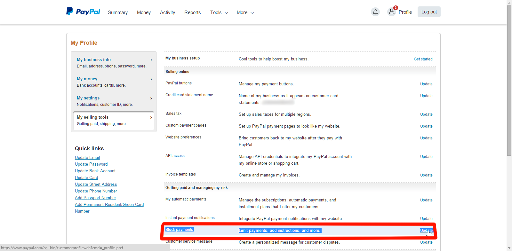Click chevron next to My selling tools
Viewport: 512px width, 251px height.
(x=151, y=117)
